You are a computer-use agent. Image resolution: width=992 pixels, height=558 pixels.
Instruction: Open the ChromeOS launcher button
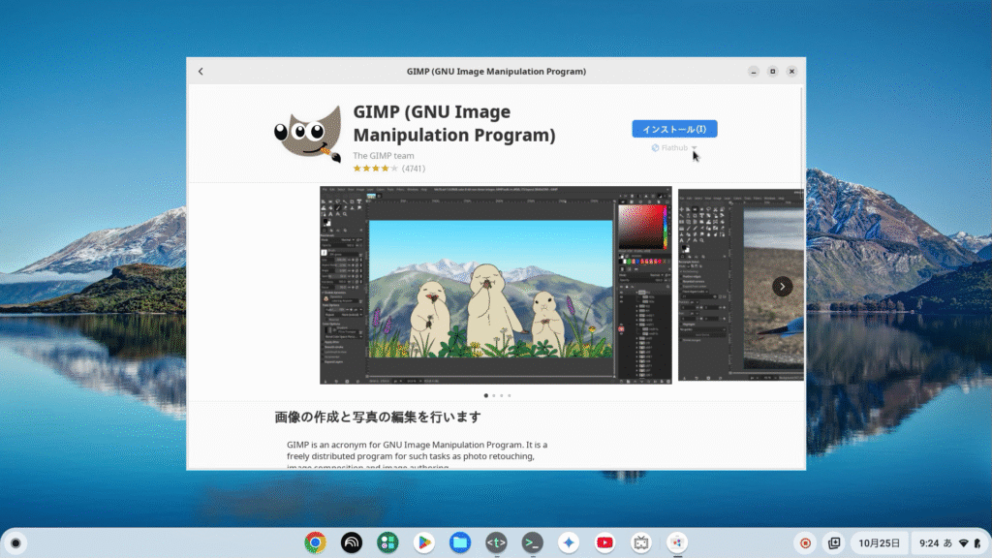pos(16,542)
